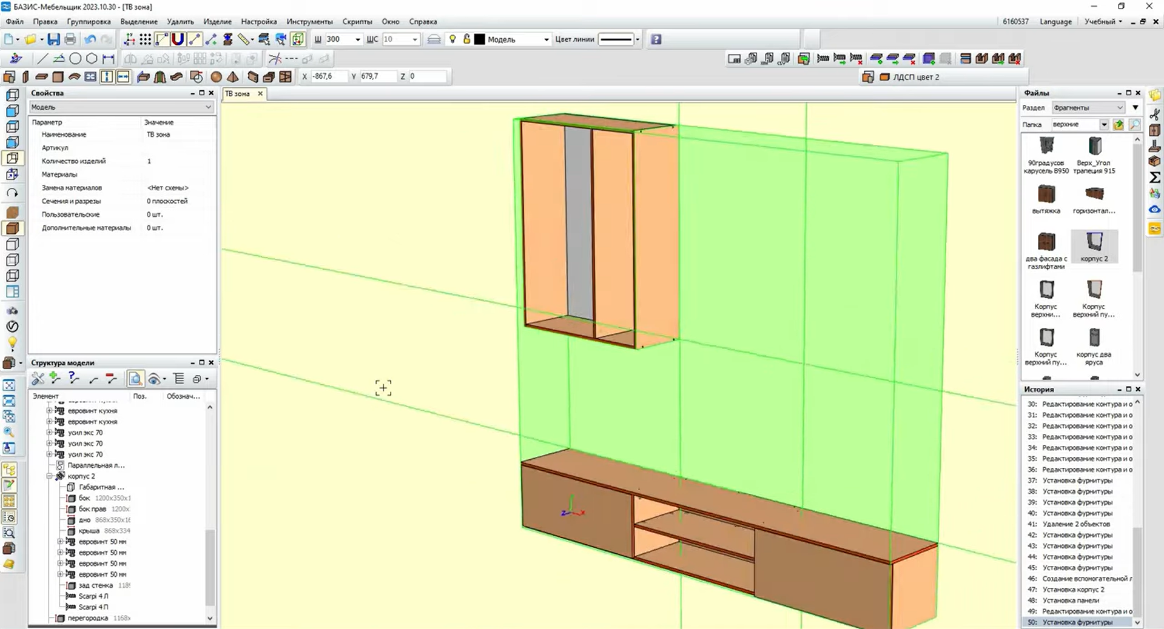The height and width of the screenshot is (629, 1164).
Task: Toggle the highlighted page magnifier button in Структура модели
Action: point(135,379)
